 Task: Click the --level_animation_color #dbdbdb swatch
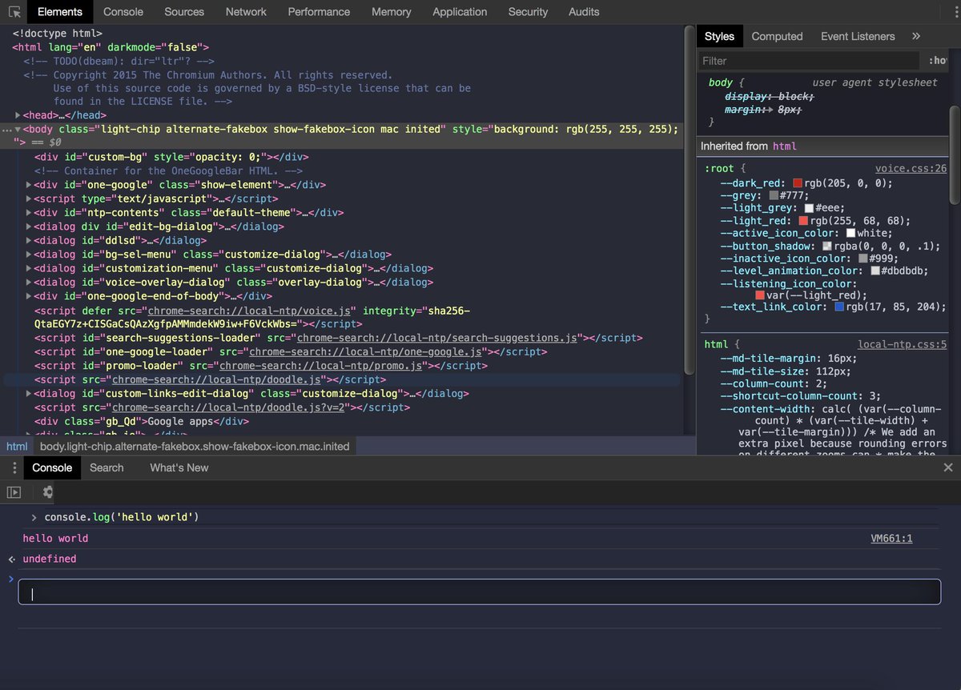[x=875, y=271]
